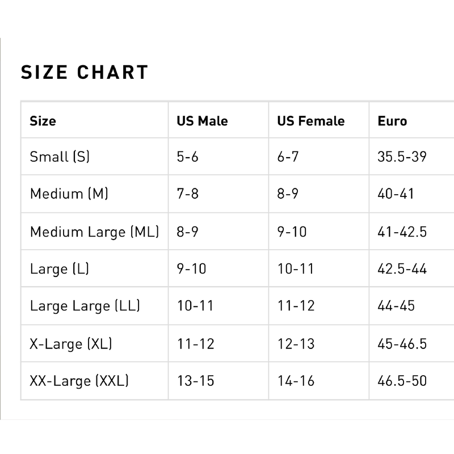
Task: Click the Euro 41-42.5 cell
Action: point(402,232)
